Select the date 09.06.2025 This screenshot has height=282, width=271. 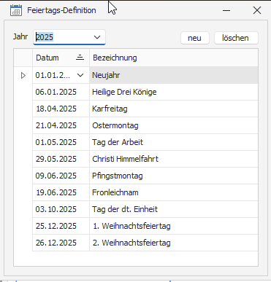61,176
